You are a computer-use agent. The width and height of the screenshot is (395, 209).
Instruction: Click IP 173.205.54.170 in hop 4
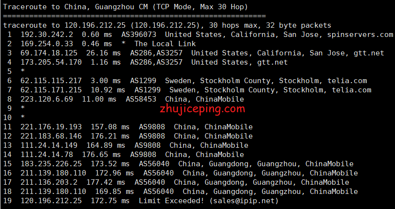[x=51, y=62]
